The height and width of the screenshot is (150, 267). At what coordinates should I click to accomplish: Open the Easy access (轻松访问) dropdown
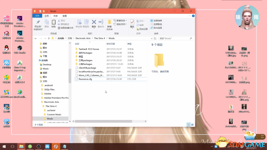[x=121, y=24]
